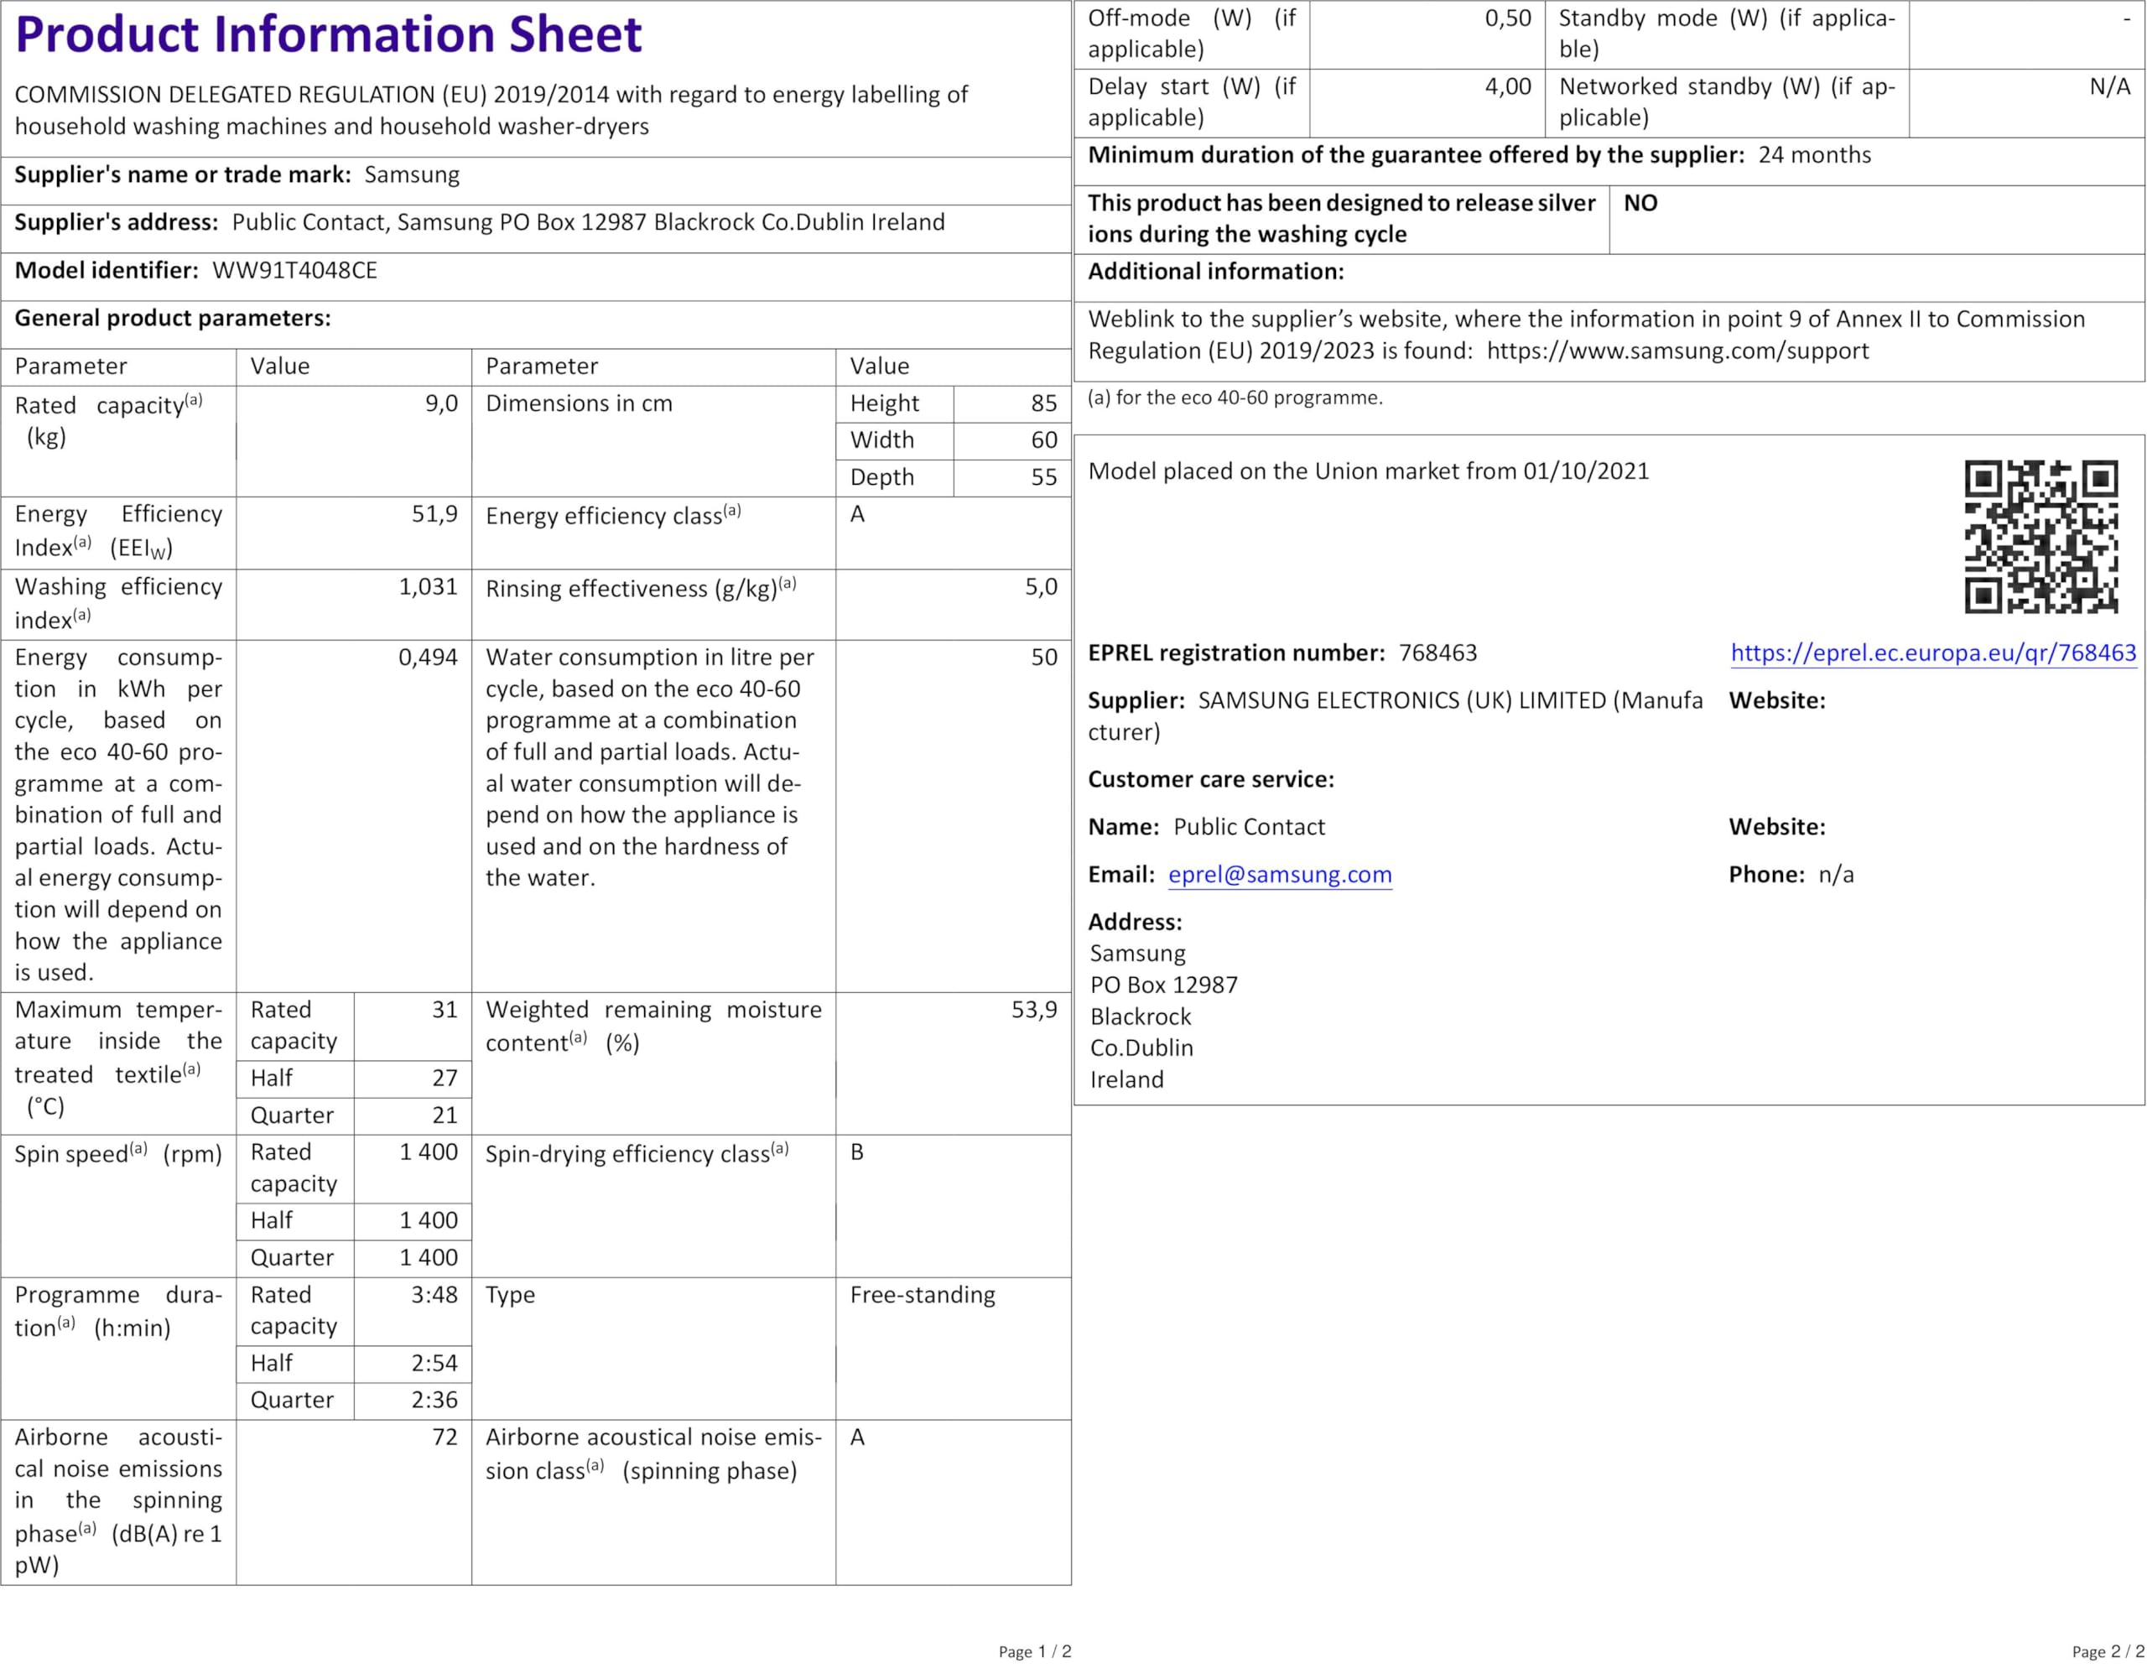The width and height of the screenshot is (2147, 1679).
Task: Select the Width value 60
Action: pyautogui.click(x=1044, y=440)
